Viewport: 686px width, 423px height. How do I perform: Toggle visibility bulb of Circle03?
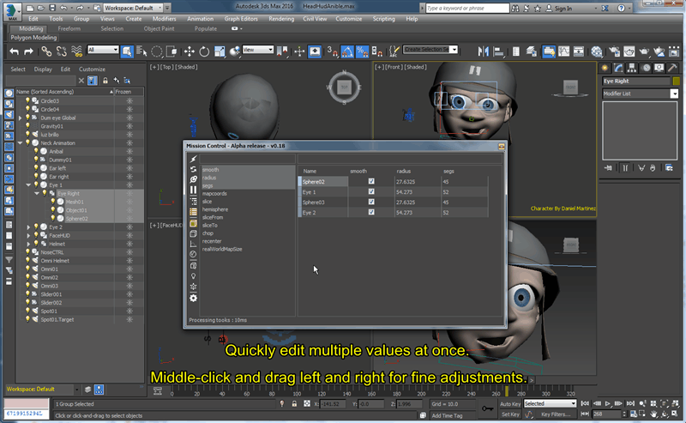27,100
